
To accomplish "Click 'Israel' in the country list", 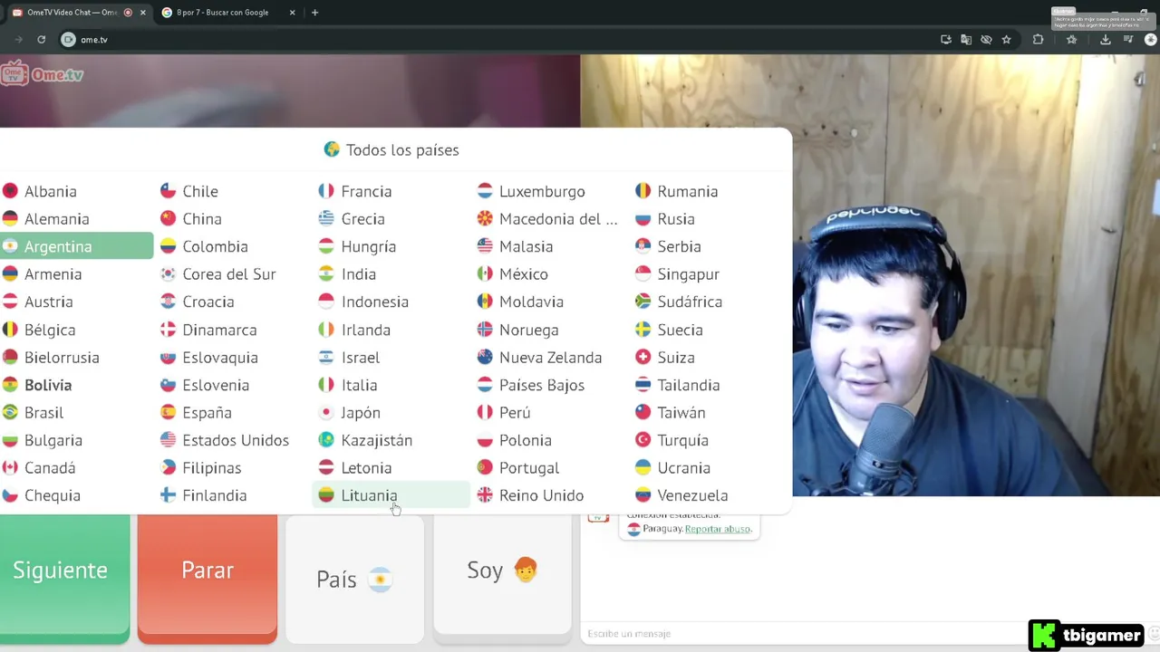I will point(361,358).
